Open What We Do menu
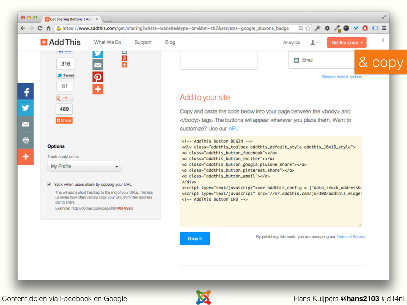 108,42
